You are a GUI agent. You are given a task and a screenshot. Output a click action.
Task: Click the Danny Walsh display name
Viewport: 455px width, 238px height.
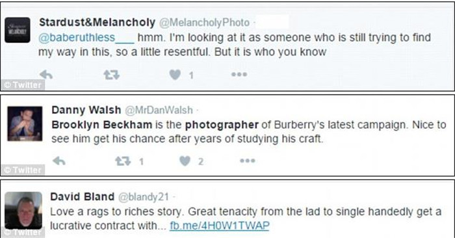pyautogui.click(x=86, y=110)
